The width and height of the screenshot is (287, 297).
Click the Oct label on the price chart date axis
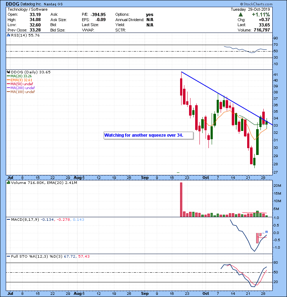[x=206, y=178]
